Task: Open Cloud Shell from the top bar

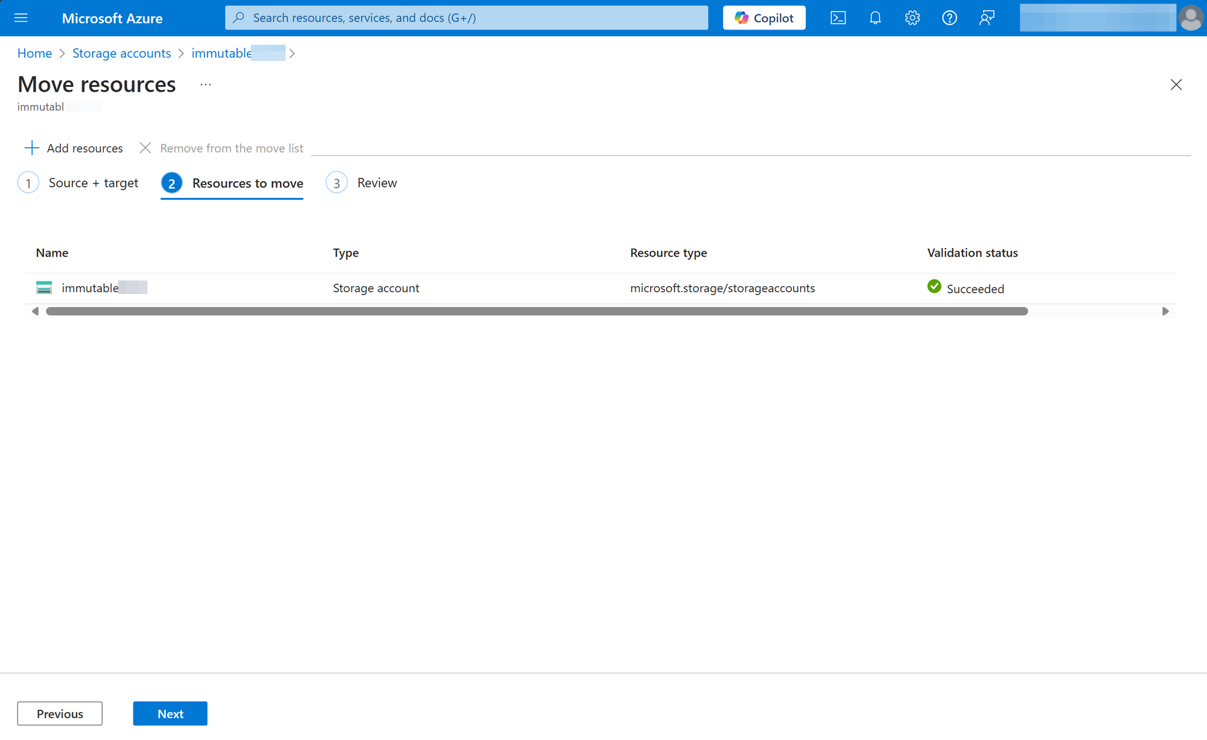Action: tap(838, 18)
